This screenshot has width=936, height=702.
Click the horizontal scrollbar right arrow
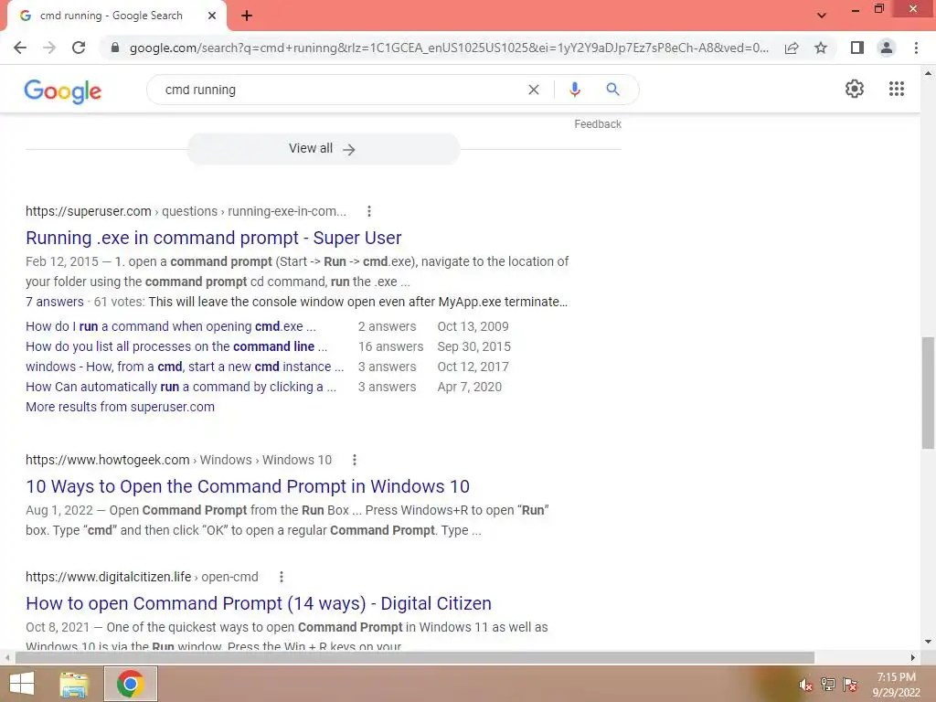(x=913, y=657)
